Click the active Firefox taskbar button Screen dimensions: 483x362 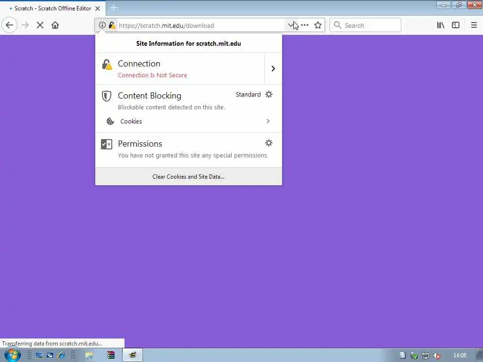pyautogui.click(x=133, y=355)
